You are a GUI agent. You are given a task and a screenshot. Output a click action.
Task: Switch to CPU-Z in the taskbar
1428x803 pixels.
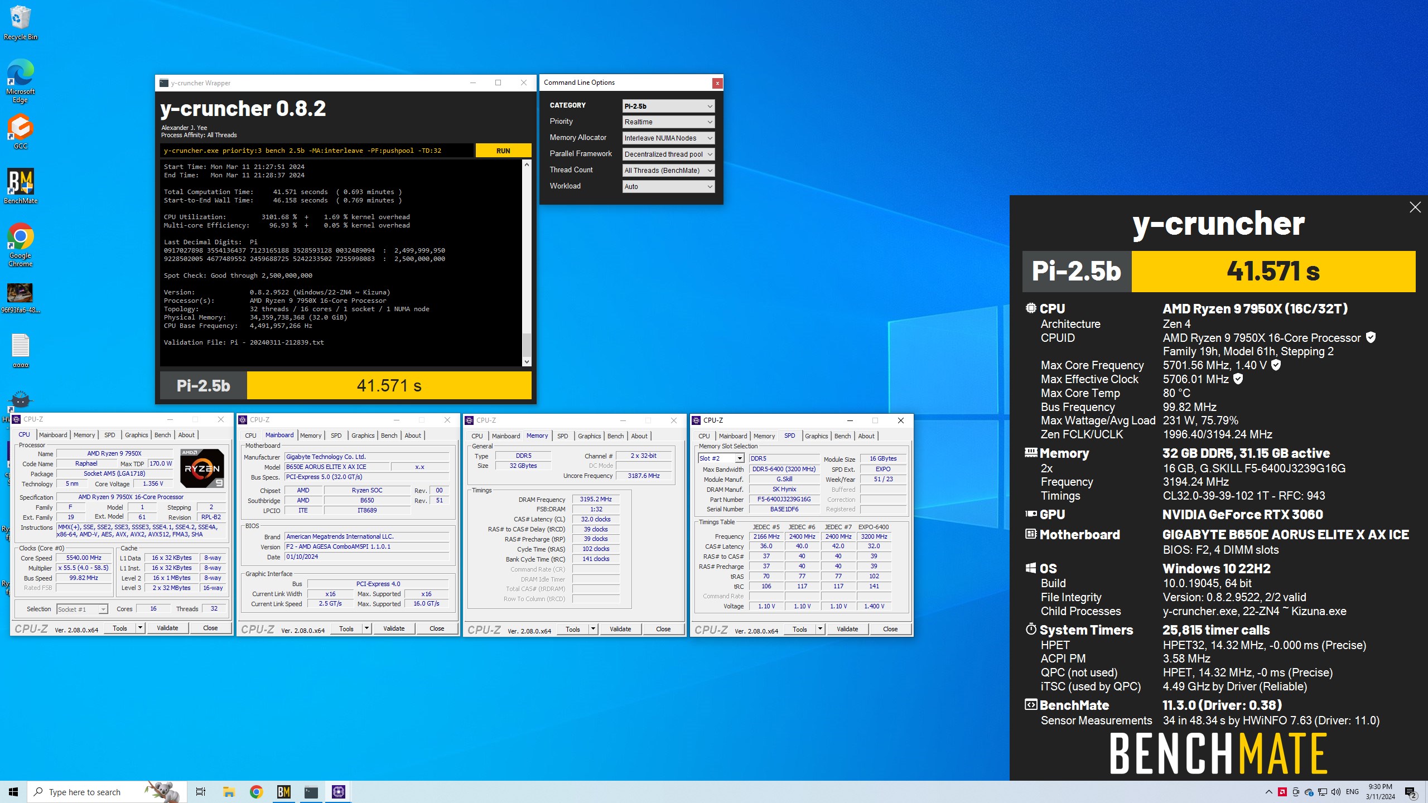tap(339, 792)
